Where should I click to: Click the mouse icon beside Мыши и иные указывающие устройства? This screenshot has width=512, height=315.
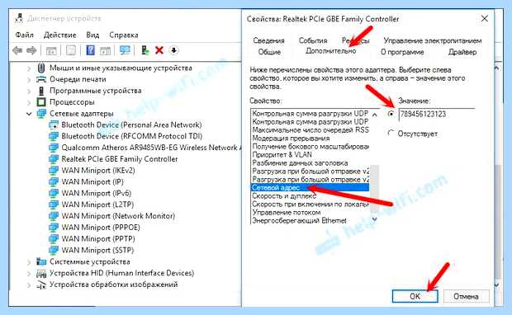click(41, 68)
